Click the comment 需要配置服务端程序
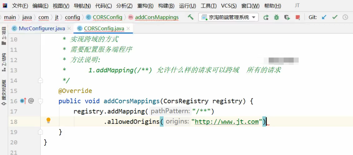This screenshot has height=155, width=353. (101, 50)
